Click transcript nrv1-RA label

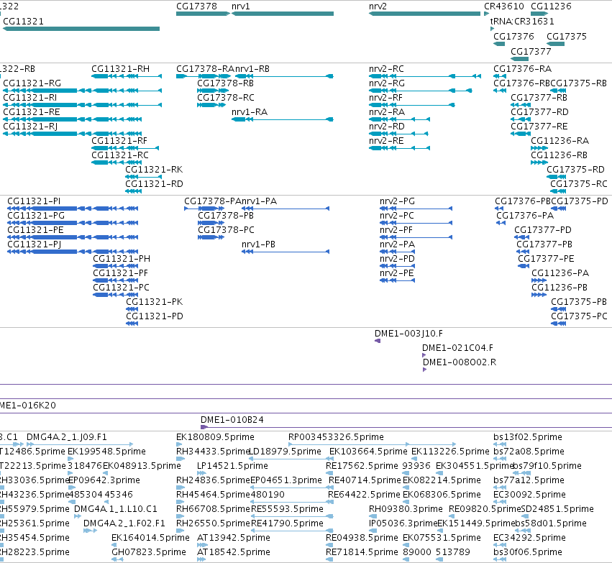coord(250,112)
